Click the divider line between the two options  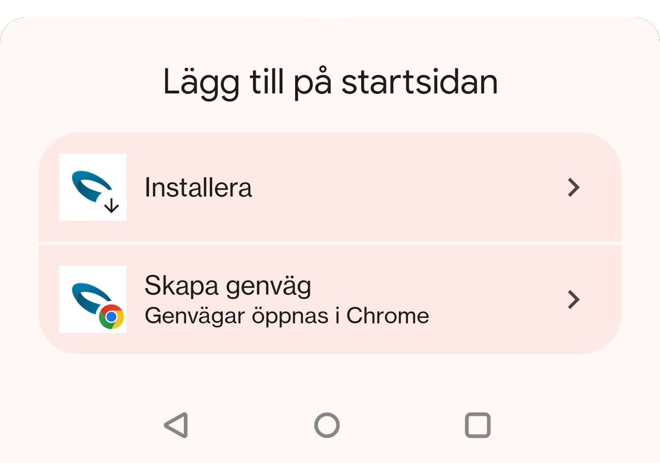[330, 243]
